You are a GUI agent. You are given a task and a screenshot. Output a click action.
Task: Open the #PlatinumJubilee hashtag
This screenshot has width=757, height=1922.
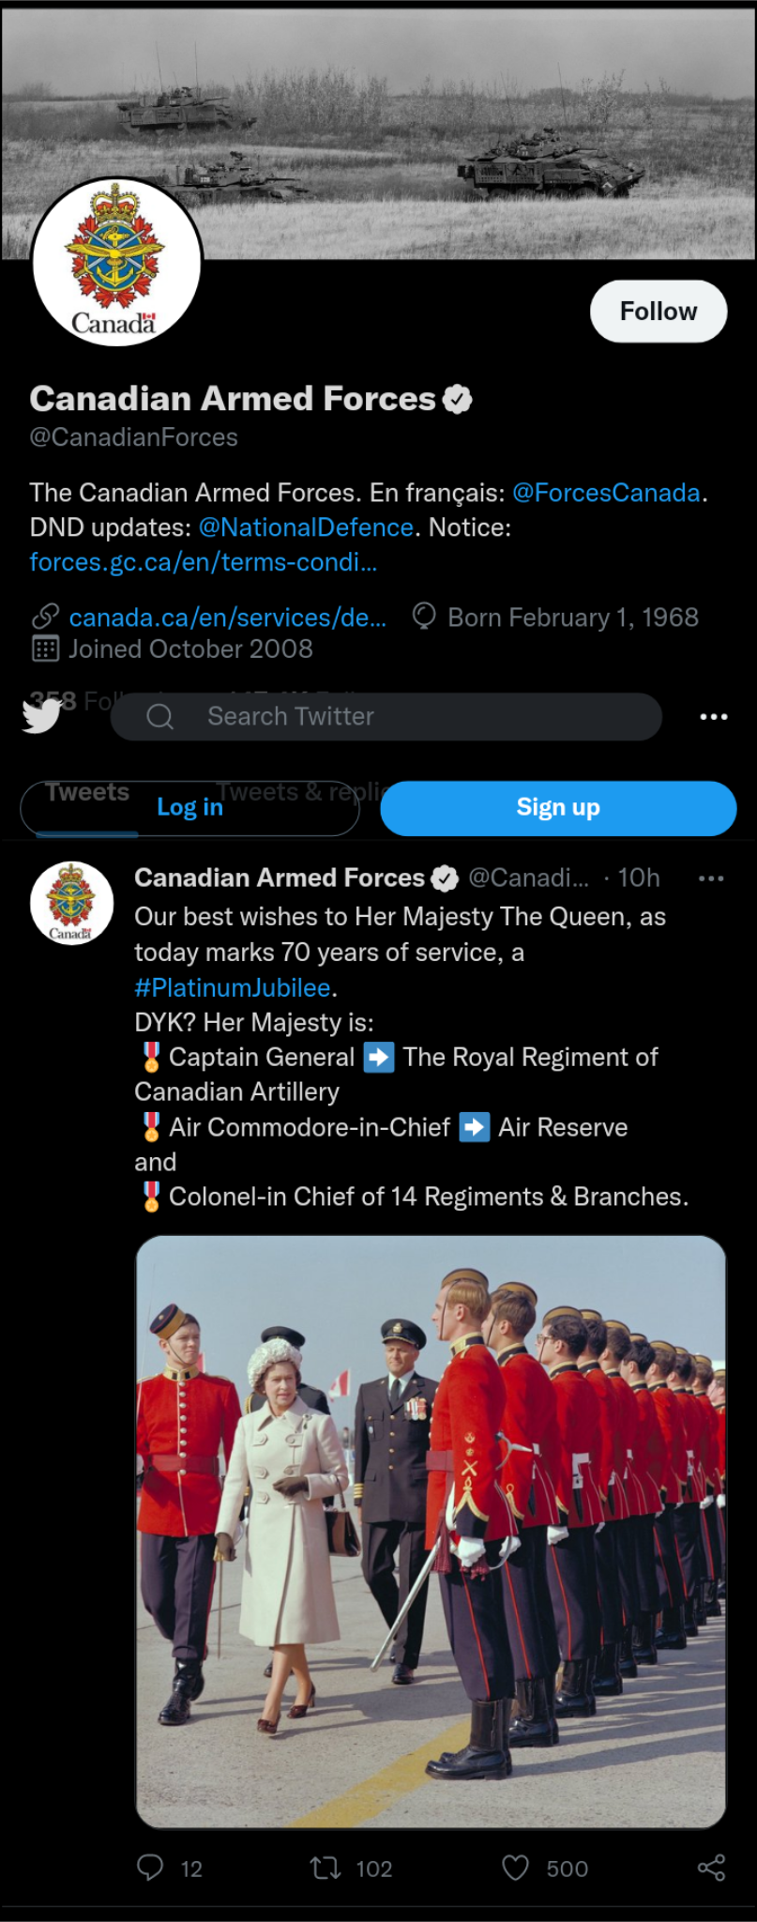point(233,987)
